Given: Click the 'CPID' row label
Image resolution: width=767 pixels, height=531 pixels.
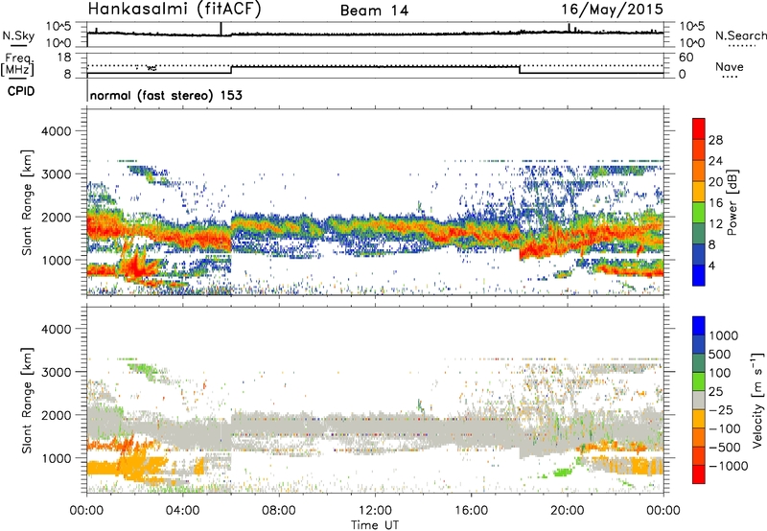Looking at the screenshot, I should tap(21, 91).
